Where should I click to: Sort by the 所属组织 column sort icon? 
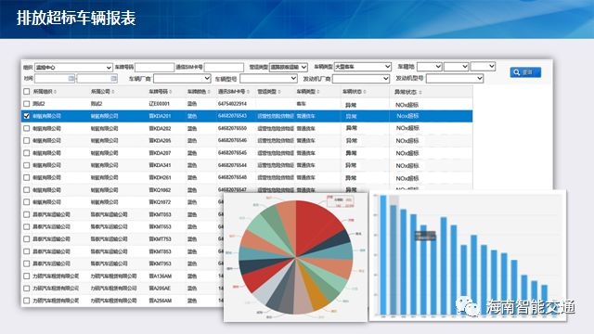coord(56,92)
